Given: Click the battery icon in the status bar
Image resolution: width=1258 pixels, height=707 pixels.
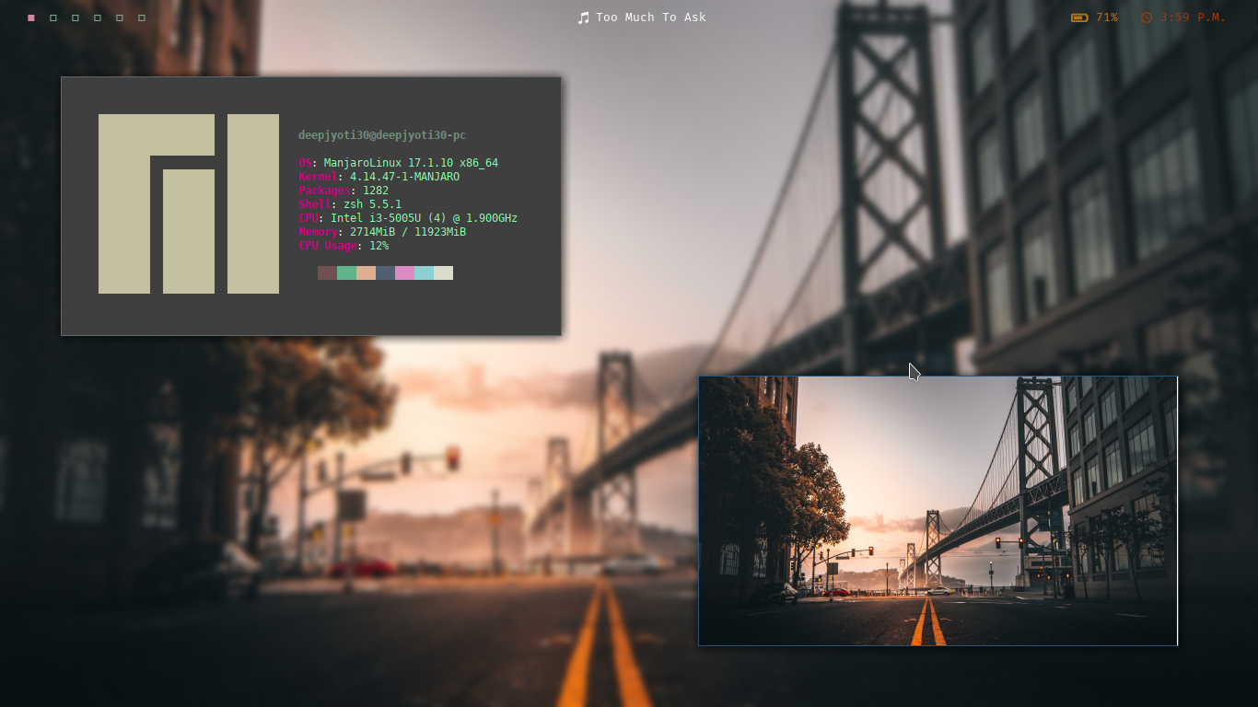Looking at the screenshot, I should (x=1077, y=17).
